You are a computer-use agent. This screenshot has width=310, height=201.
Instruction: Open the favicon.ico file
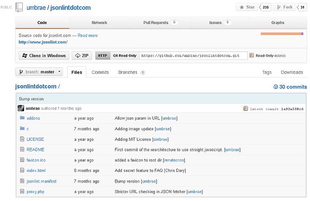point(36,160)
